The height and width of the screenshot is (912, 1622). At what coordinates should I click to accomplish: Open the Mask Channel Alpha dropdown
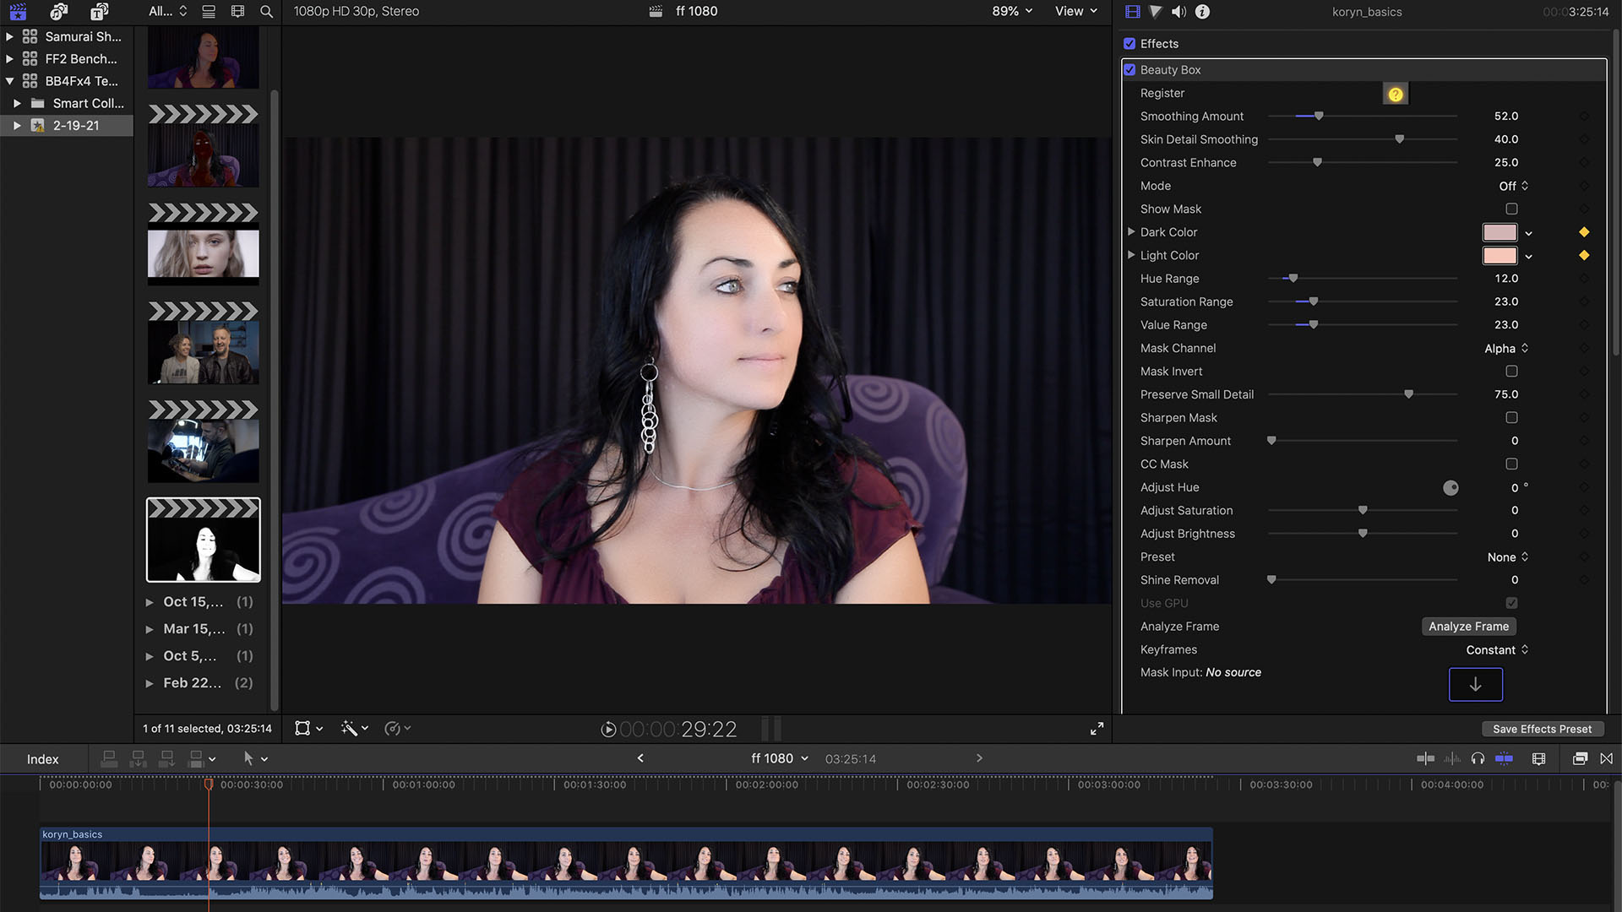(x=1506, y=348)
